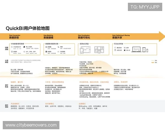This screenshot has width=165, height=132.
Task: Click the 工作流、即时反馈和预览 orange heading
Action: 54,82
